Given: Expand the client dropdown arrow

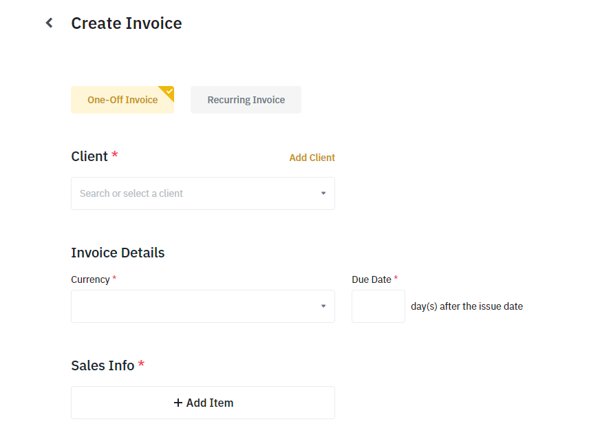Looking at the screenshot, I should pos(323,193).
